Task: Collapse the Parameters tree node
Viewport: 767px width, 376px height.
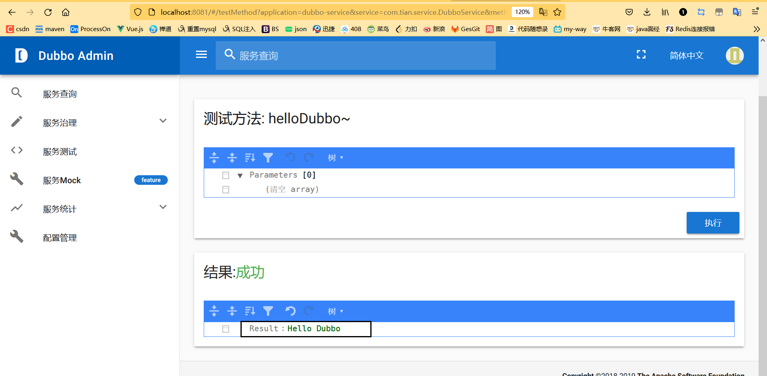Action: (240, 176)
